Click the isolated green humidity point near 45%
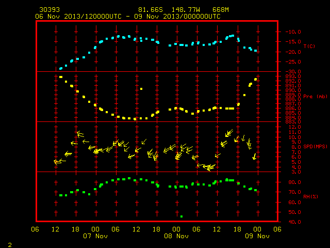The image size is (330, 248). point(181,216)
